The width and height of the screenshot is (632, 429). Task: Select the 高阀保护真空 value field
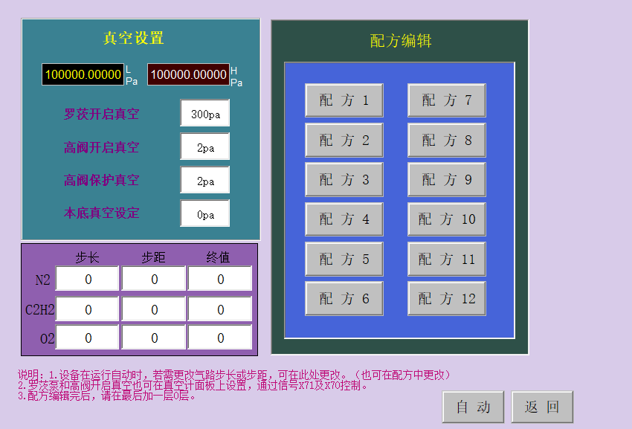[x=205, y=181]
